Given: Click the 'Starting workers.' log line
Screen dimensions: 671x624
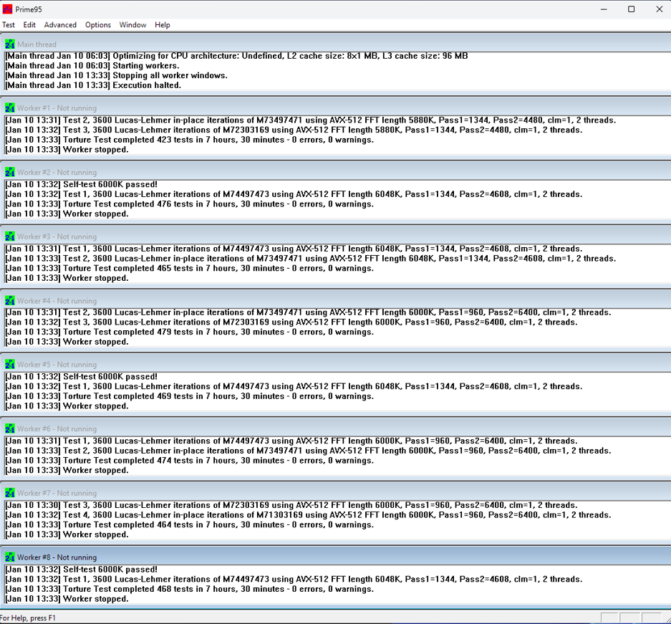Looking at the screenshot, I should tap(92, 65).
